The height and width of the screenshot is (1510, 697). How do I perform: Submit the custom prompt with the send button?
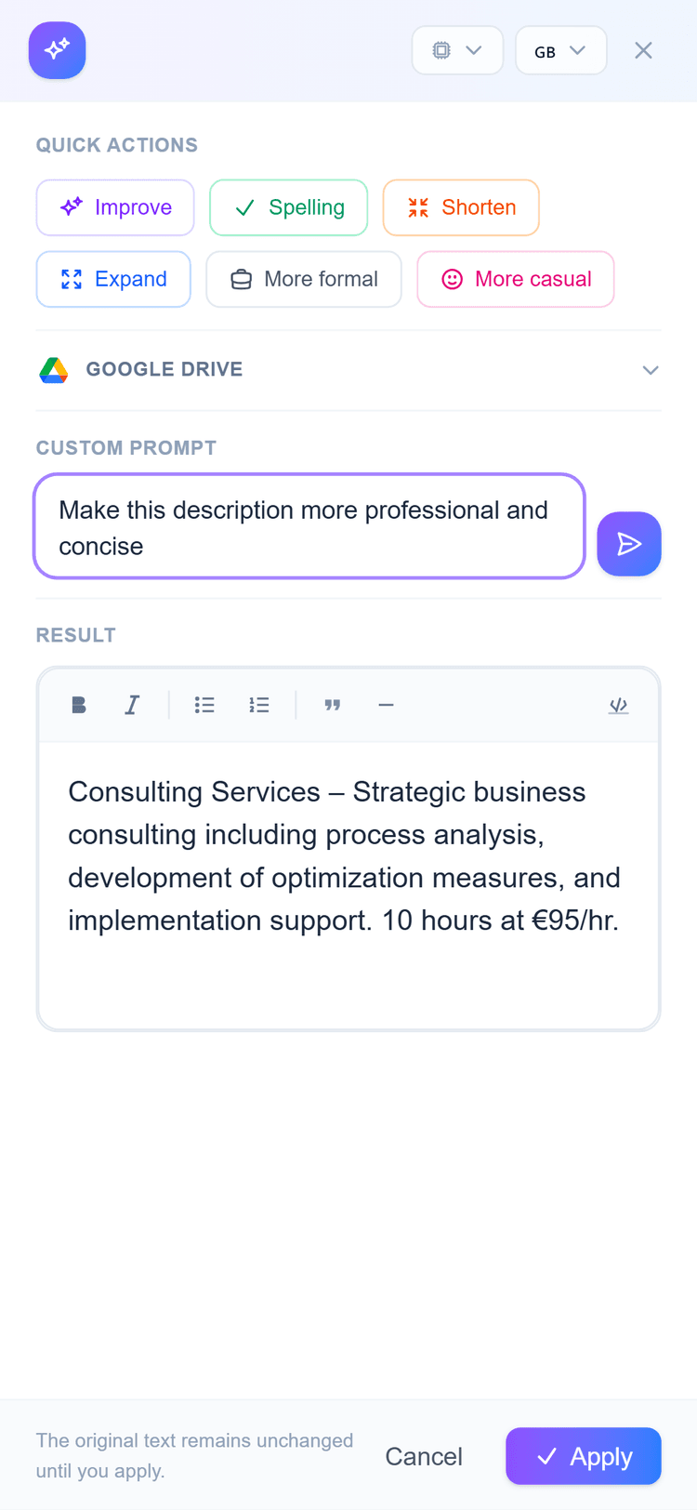tap(629, 544)
